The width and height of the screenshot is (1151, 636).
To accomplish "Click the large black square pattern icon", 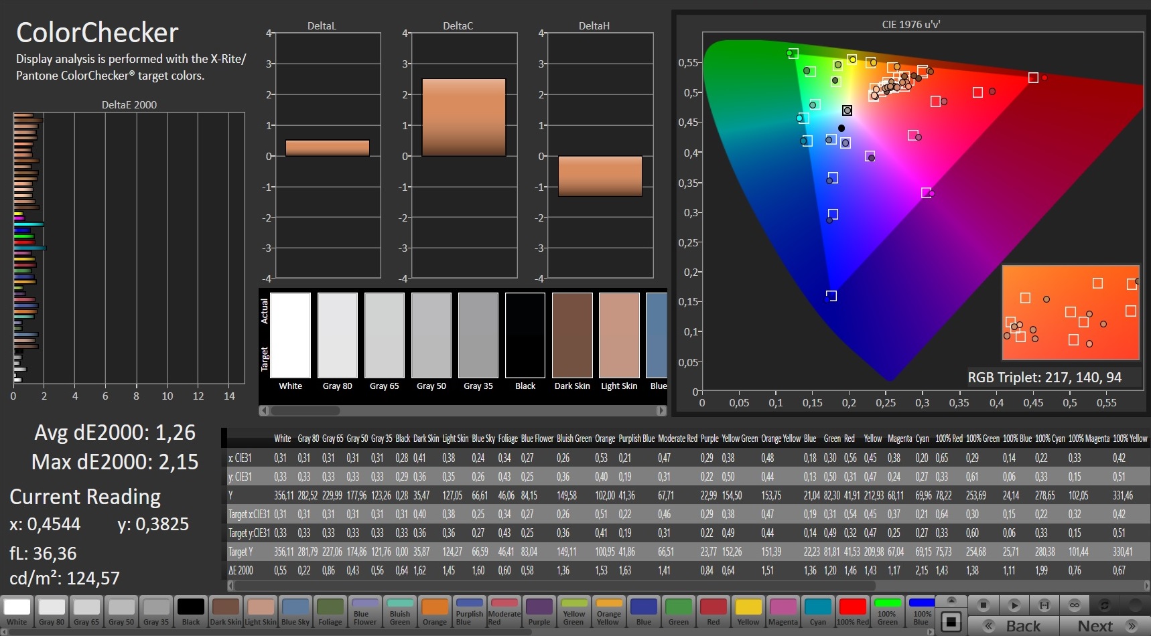I will [x=951, y=622].
